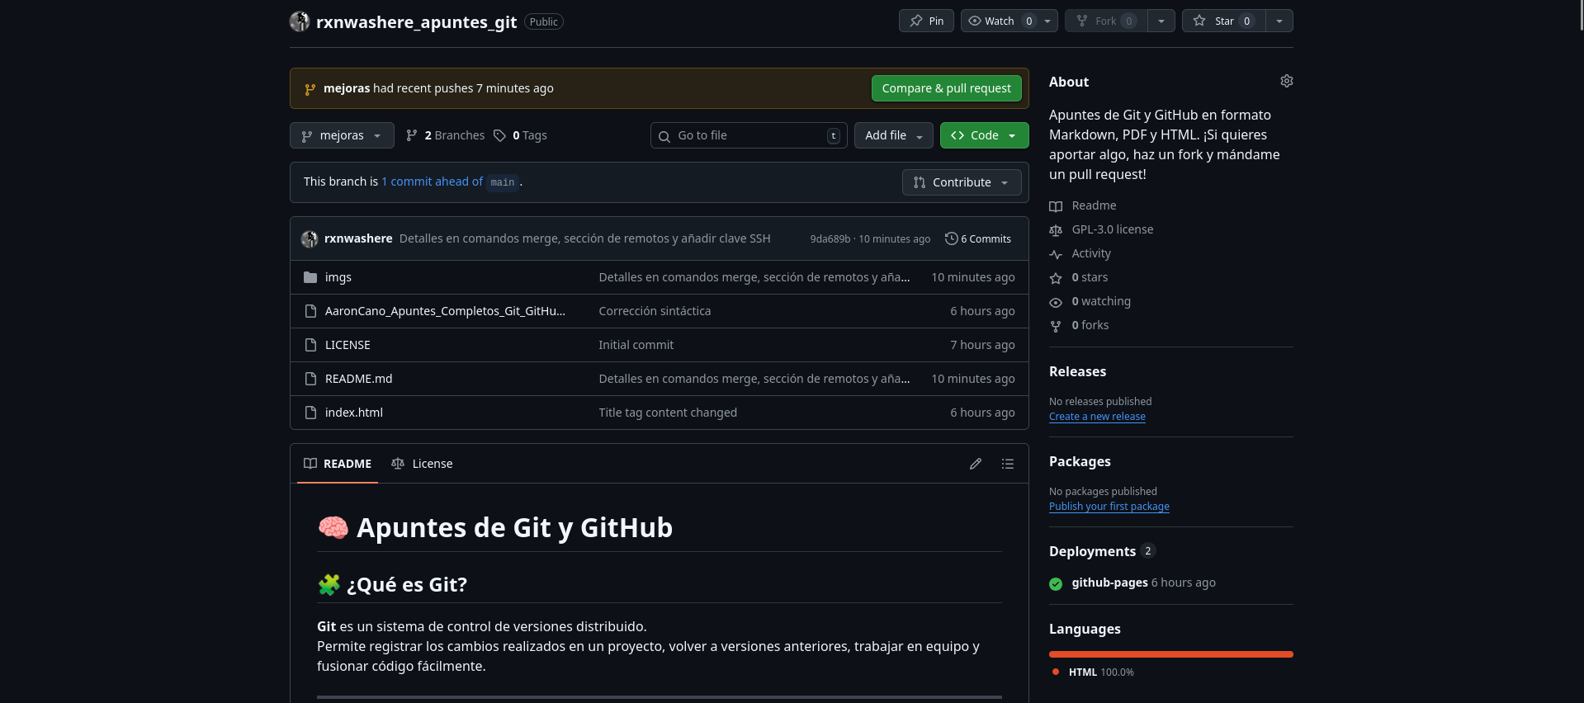Screen dimensions: 1584x703
Task: Click the pencil icon to edit README
Action: [976, 464]
